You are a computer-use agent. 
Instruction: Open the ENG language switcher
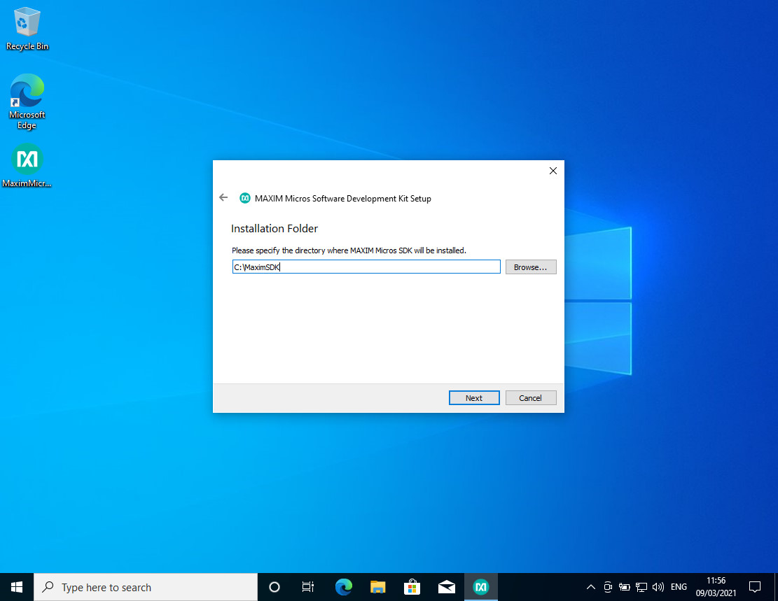pyautogui.click(x=678, y=587)
